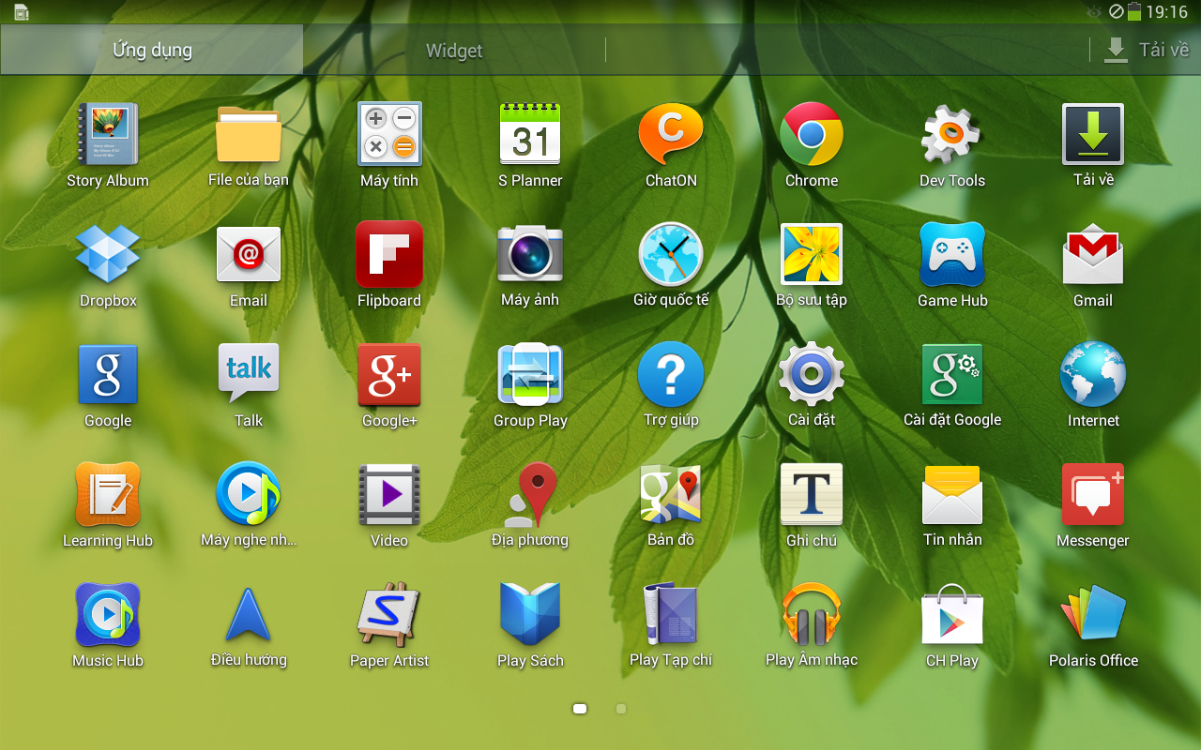Switch to the Widget tab
The width and height of the screenshot is (1201, 750).
454,51
